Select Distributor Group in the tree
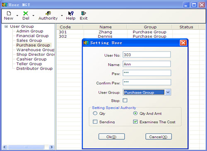Image resolution: width=207 pixels, height=151 pixels. (x=34, y=69)
